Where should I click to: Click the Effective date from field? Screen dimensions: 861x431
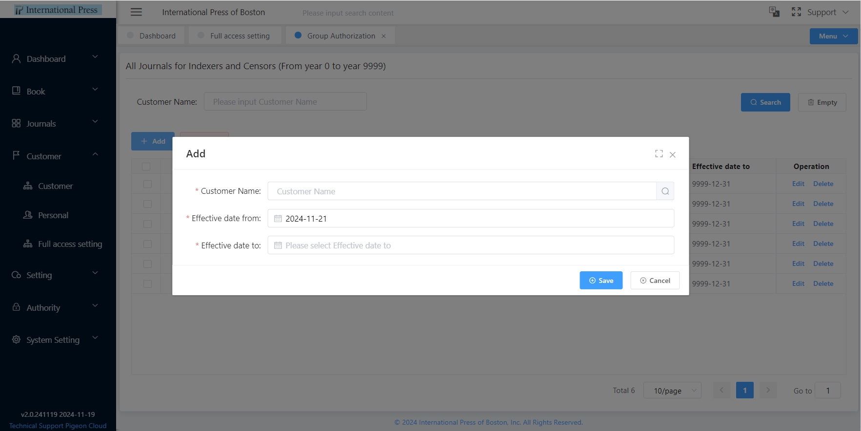(471, 218)
